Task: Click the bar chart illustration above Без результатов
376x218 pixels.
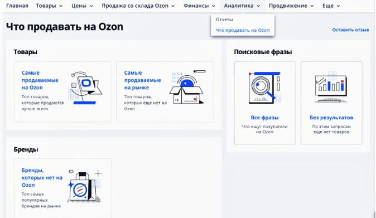Action: [x=331, y=87]
